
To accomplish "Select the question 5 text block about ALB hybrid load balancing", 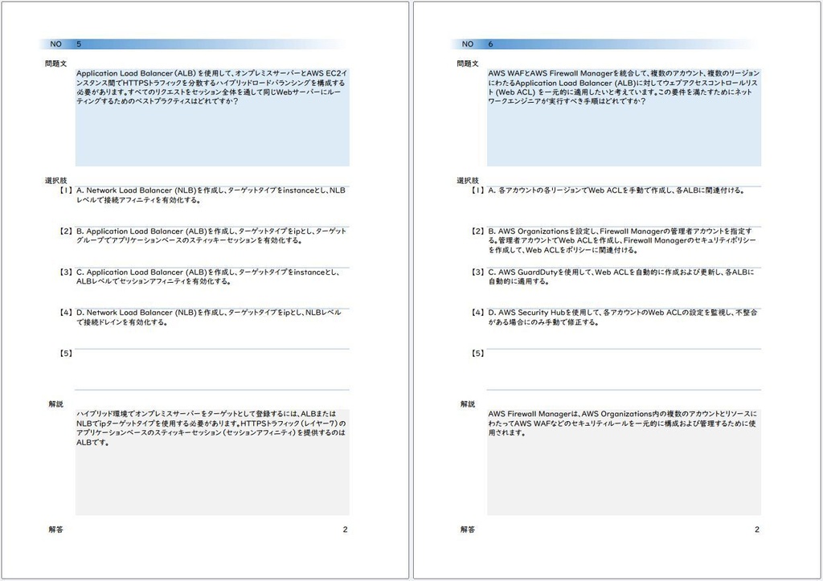I will (x=212, y=117).
